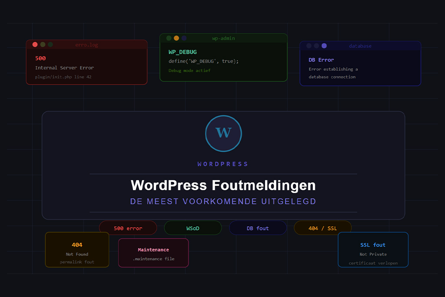Click the orange '404' card heading

(x=77, y=245)
